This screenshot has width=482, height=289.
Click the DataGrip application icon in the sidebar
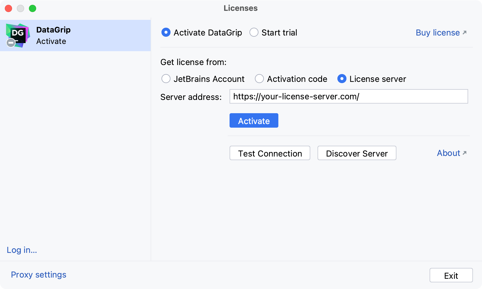coord(18,35)
